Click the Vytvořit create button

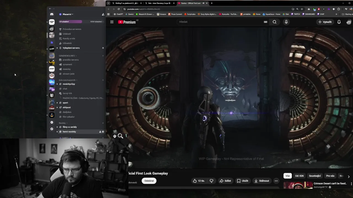(x=325, y=22)
